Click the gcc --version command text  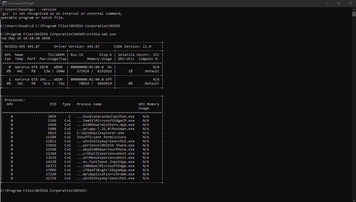(x=43, y=9)
